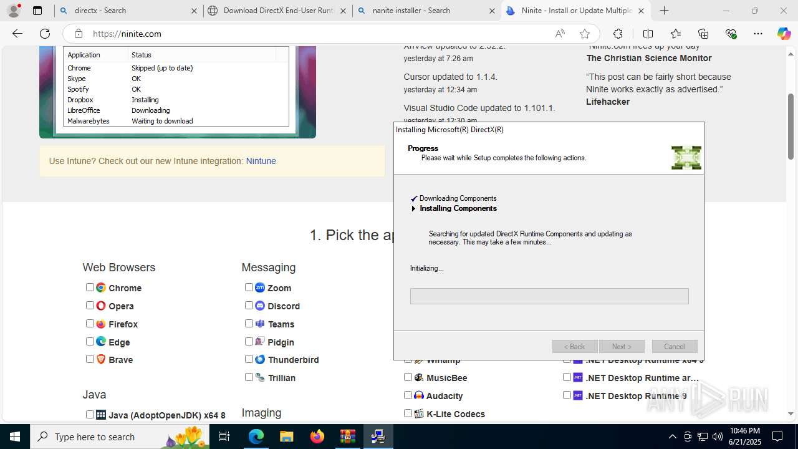Add this page to favorites star
This screenshot has height=449, width=798.
(x=584, y=34)
